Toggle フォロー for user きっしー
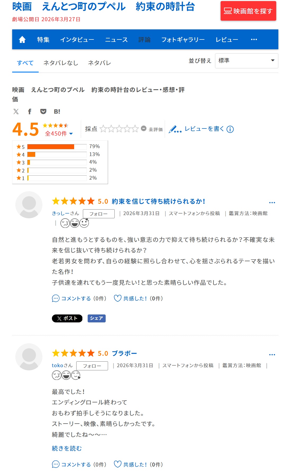 coord(99,214)
